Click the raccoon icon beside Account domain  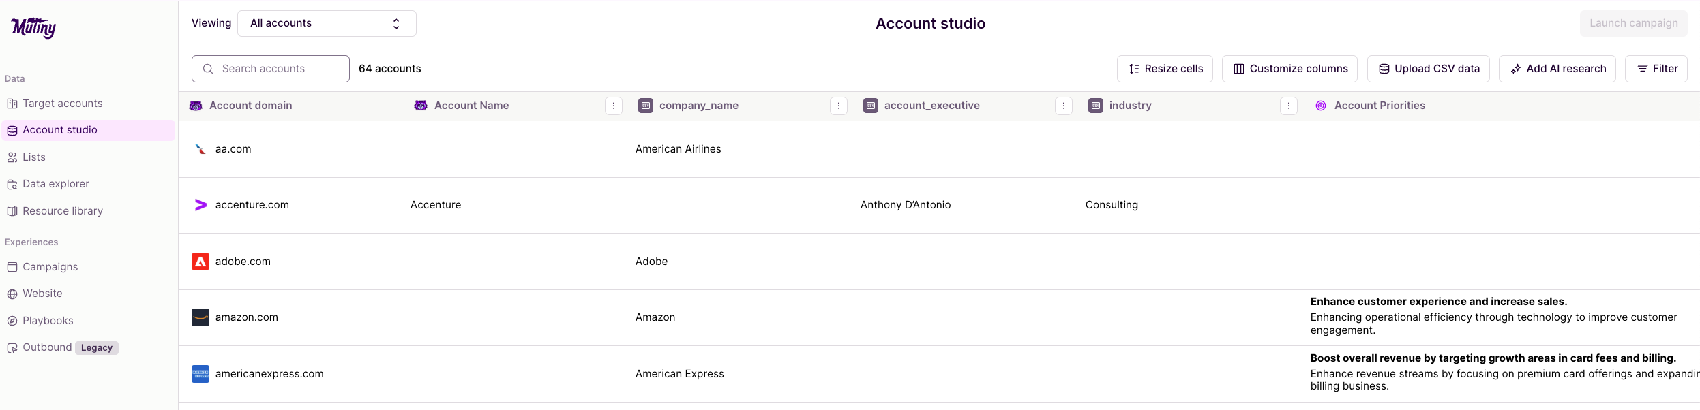point(196,106)
